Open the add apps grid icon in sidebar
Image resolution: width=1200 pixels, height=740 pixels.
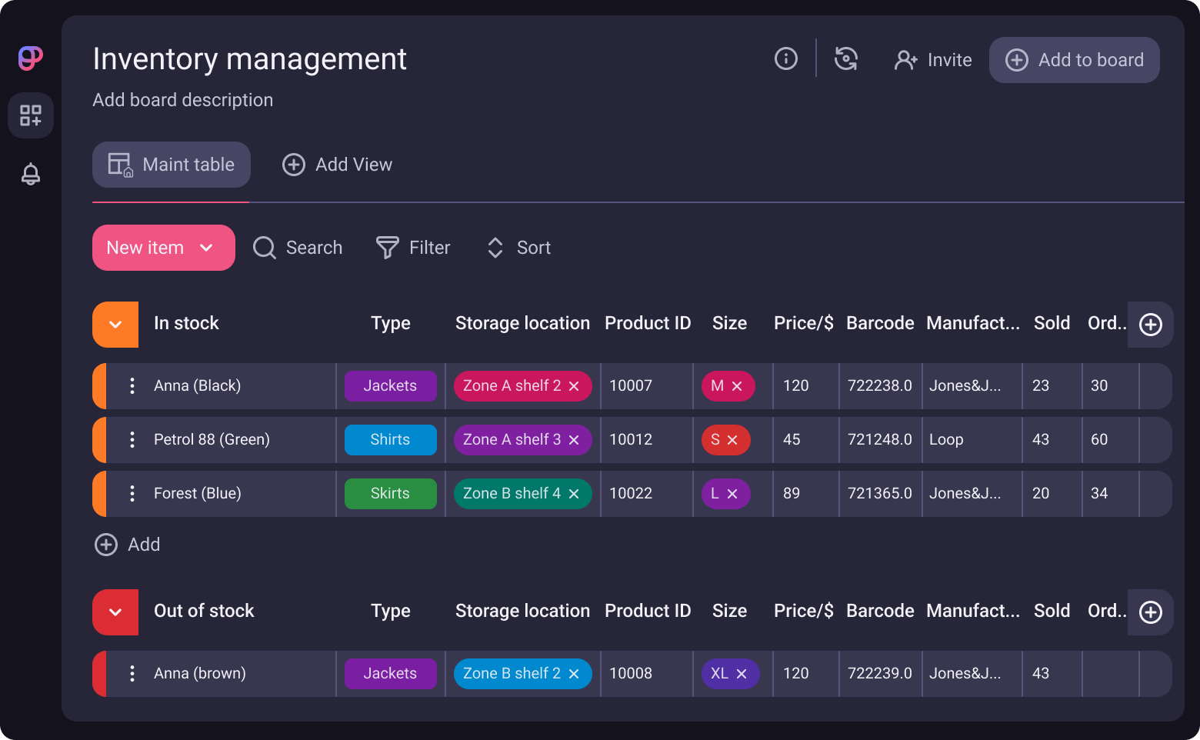pyautogui.click(x=31, y=115)
